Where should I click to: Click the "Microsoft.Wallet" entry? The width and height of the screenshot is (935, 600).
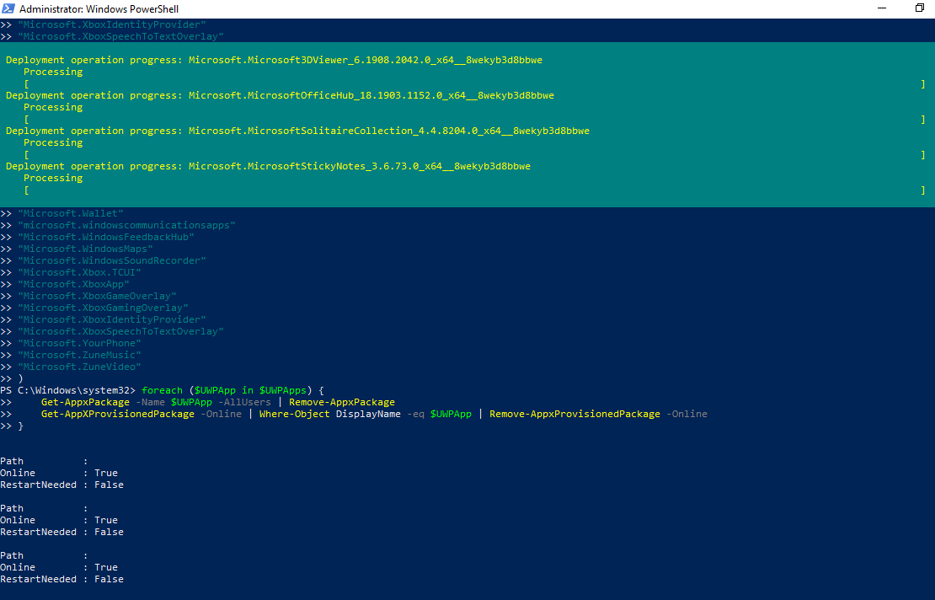click(x=71, y=214)
